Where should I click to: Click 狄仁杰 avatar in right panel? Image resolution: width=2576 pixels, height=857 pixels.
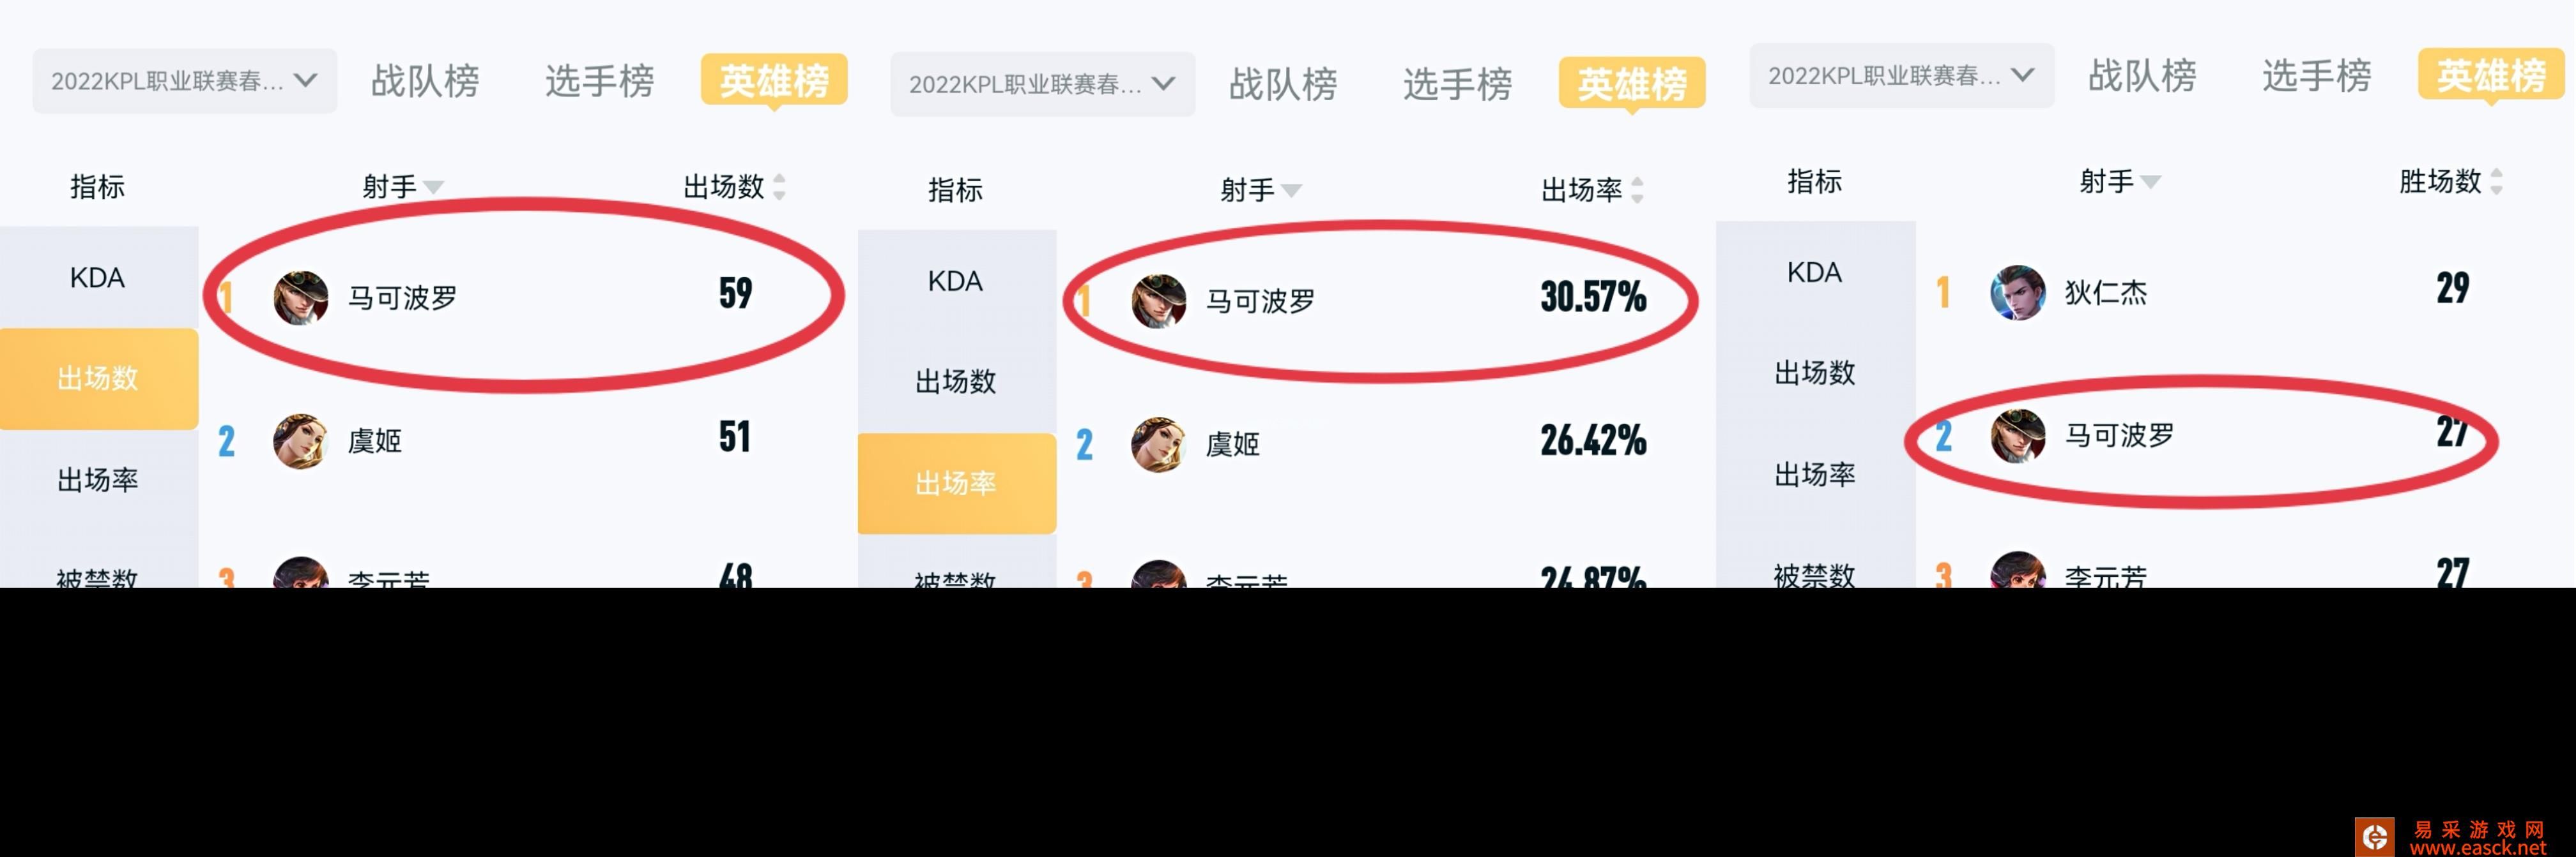(2017, 293)
